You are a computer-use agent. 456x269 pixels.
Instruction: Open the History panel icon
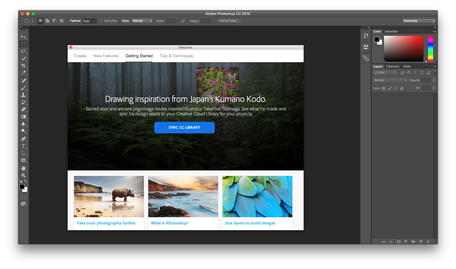[366, 36]
